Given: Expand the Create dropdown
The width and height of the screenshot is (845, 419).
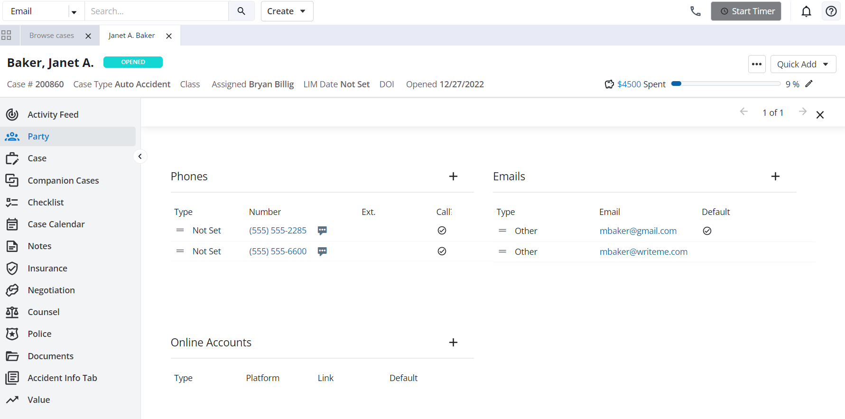Looking at the screenshot, I should [287, 11].
